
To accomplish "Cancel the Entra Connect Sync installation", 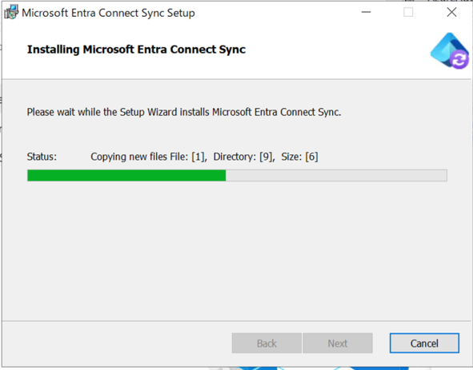I will pyautogui.click(x=424, y=343).
